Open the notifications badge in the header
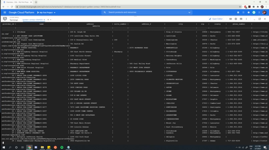Image resolution: width=269 pixels, height=150 pixels. [254, 13]
